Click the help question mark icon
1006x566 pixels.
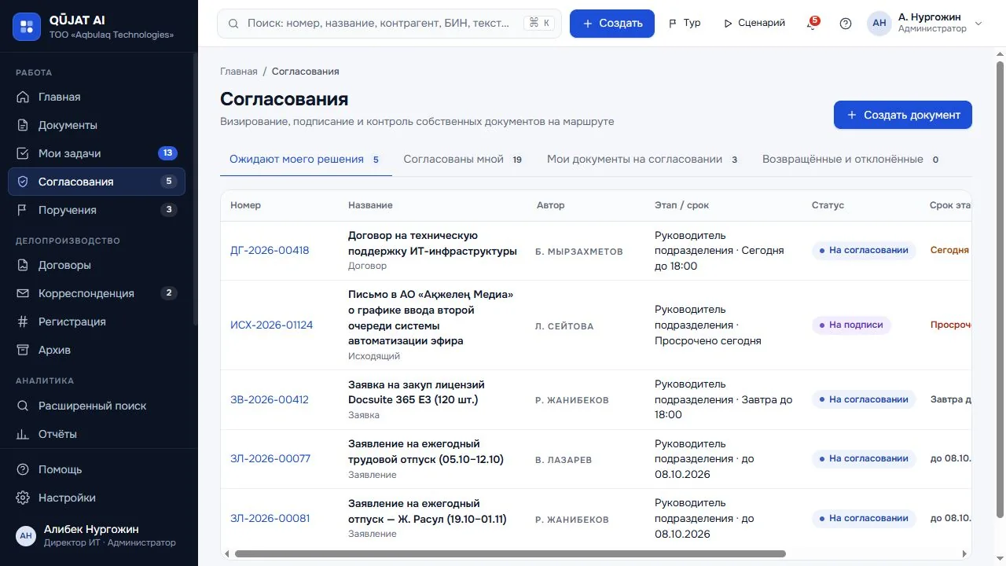point(846,24)
